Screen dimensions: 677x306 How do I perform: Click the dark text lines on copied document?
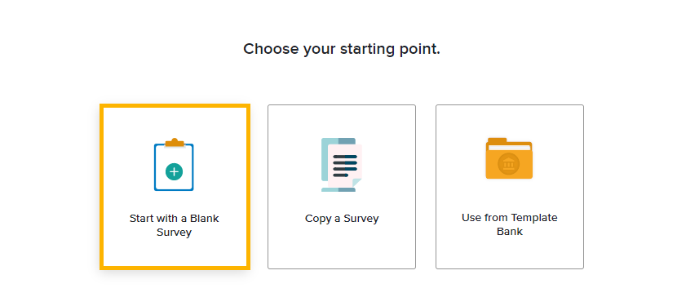pos(345,166)
